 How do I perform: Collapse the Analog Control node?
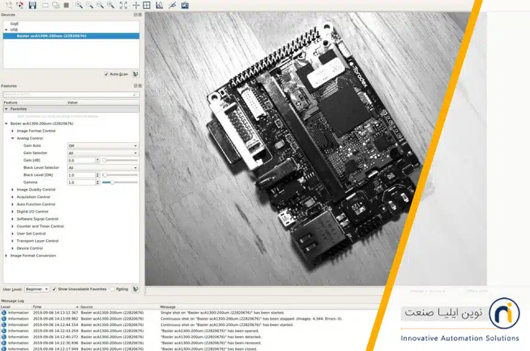pos(13,138)
